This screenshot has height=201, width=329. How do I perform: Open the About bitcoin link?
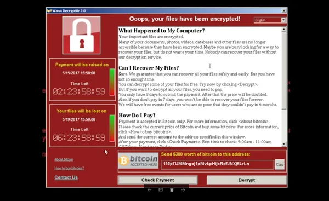coord(64,159)
